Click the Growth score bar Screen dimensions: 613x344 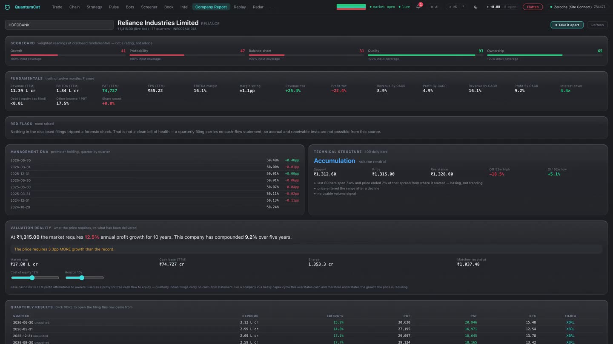(68, 55)
